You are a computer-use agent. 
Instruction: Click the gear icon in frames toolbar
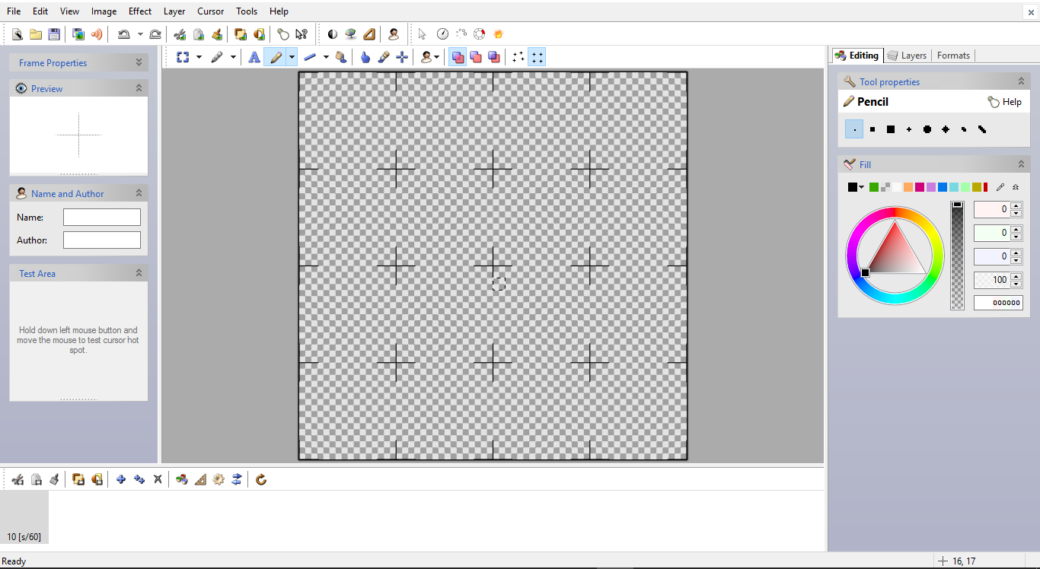tap(219, 479)
